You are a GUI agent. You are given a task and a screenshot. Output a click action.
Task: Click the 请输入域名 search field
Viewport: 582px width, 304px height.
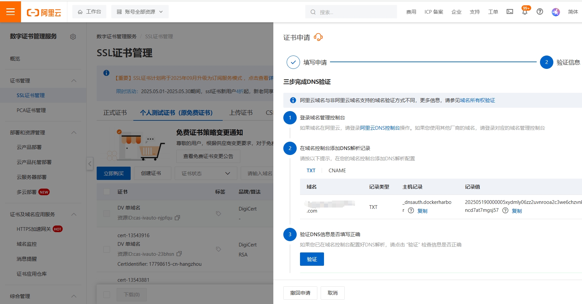point(257,173)
